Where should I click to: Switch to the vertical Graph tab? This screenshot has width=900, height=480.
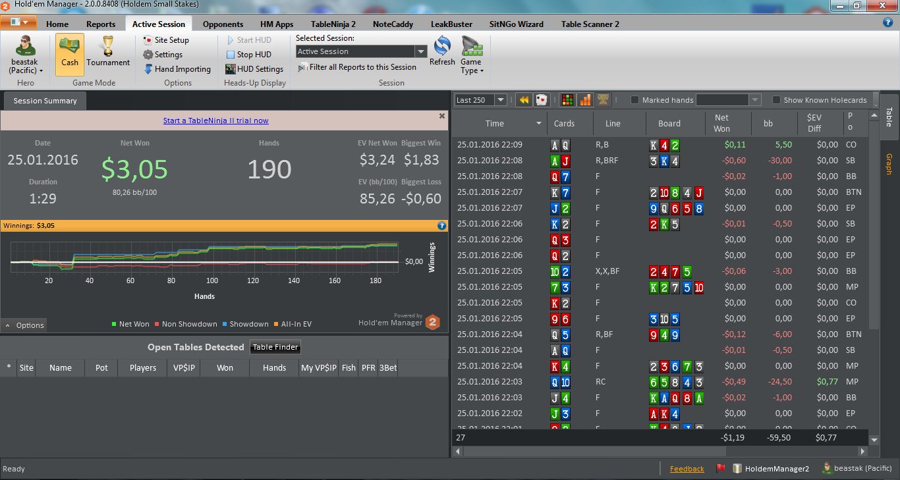pyautogui.click(x=888, y=164)
